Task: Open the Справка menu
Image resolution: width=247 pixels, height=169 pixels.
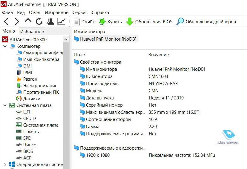Action: click(100, 13)
